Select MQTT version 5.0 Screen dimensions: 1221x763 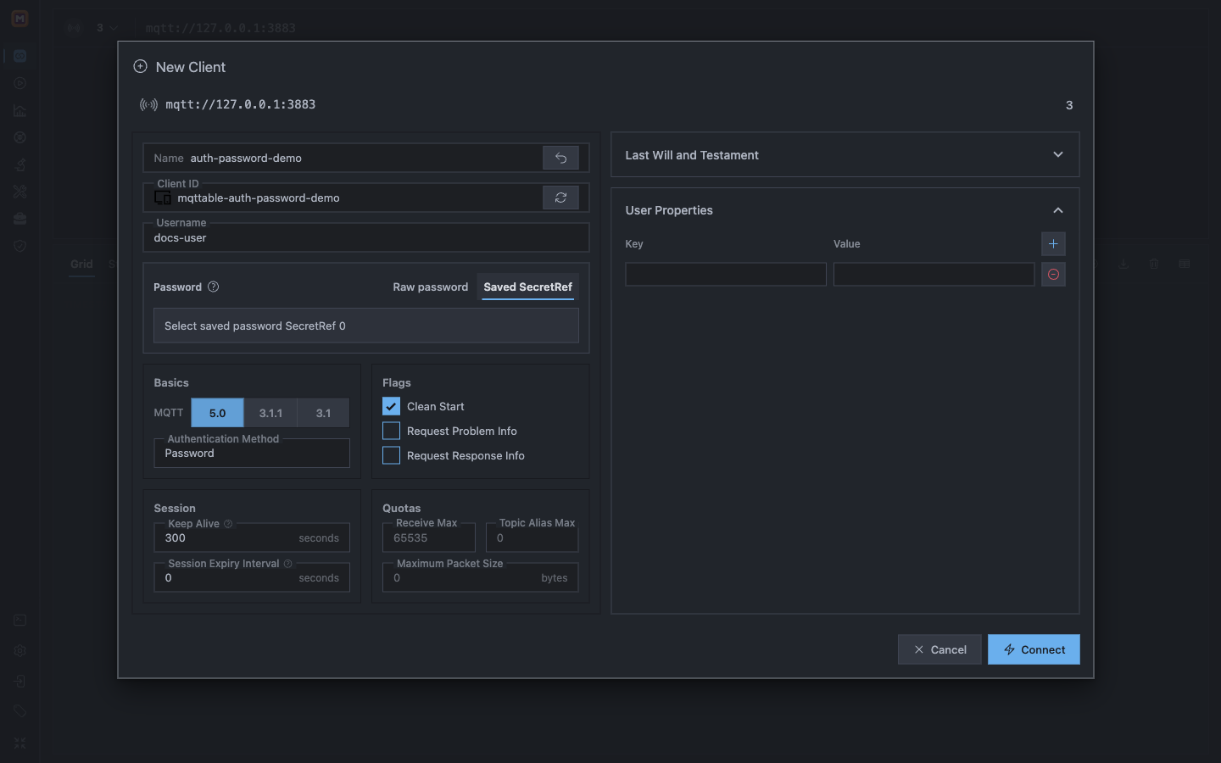217,413
